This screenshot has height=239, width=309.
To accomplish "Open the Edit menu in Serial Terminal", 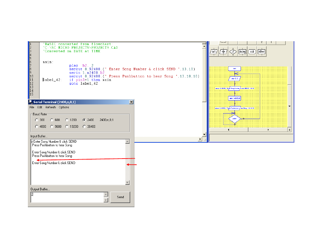I will (40, 107).
